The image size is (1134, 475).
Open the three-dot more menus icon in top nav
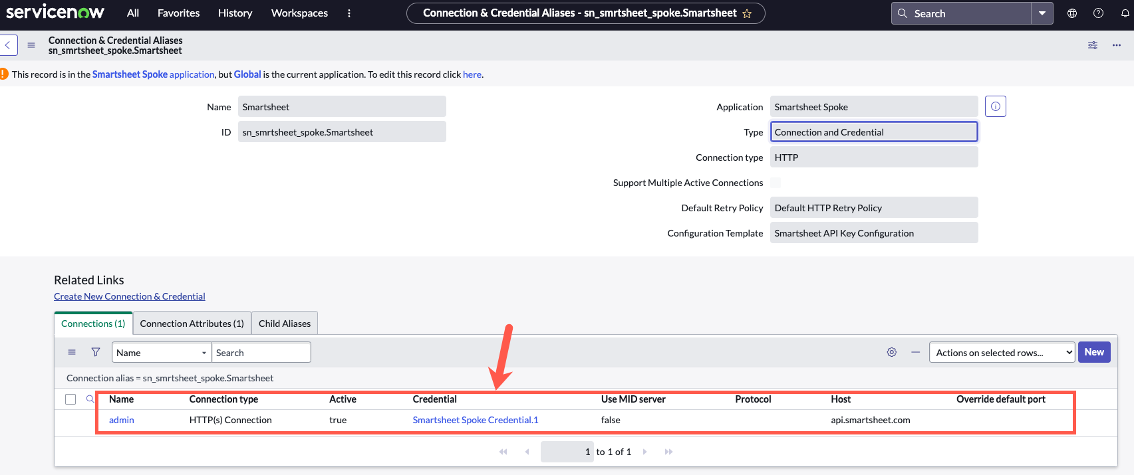[349, 13]
